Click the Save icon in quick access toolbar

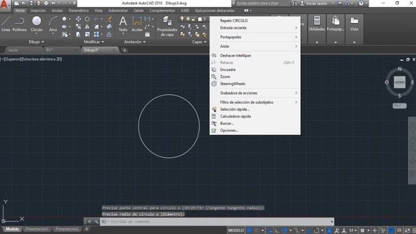click(x=31, y=3)
